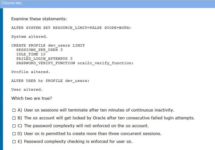Check the box for option B

click(14, 118)
